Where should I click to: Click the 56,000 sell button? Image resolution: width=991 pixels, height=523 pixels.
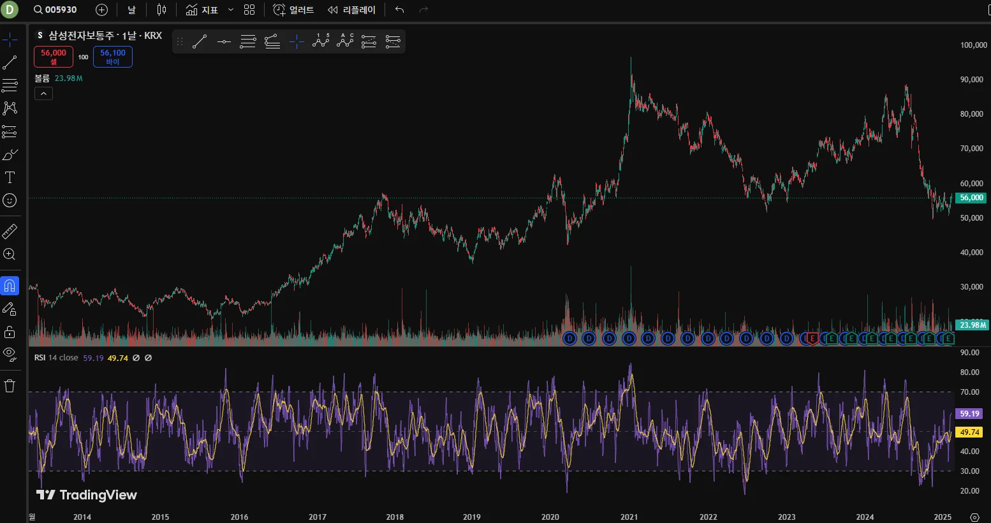(54, 57)
